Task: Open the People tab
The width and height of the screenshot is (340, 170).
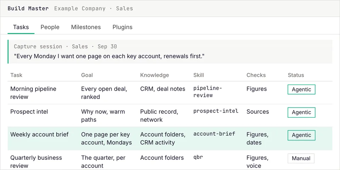Action: click(x=50, y=27)
